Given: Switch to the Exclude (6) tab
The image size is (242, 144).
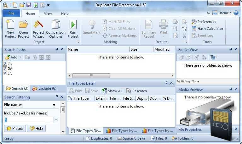Looking at the screenshot, I should (44, 88).
